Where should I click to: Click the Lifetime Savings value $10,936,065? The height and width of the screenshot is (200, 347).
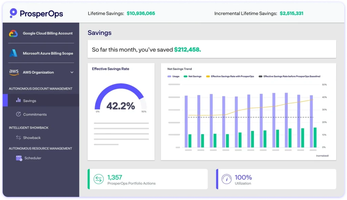[x=141, y=14]
